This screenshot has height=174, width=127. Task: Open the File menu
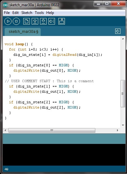[x=7, y=13]
